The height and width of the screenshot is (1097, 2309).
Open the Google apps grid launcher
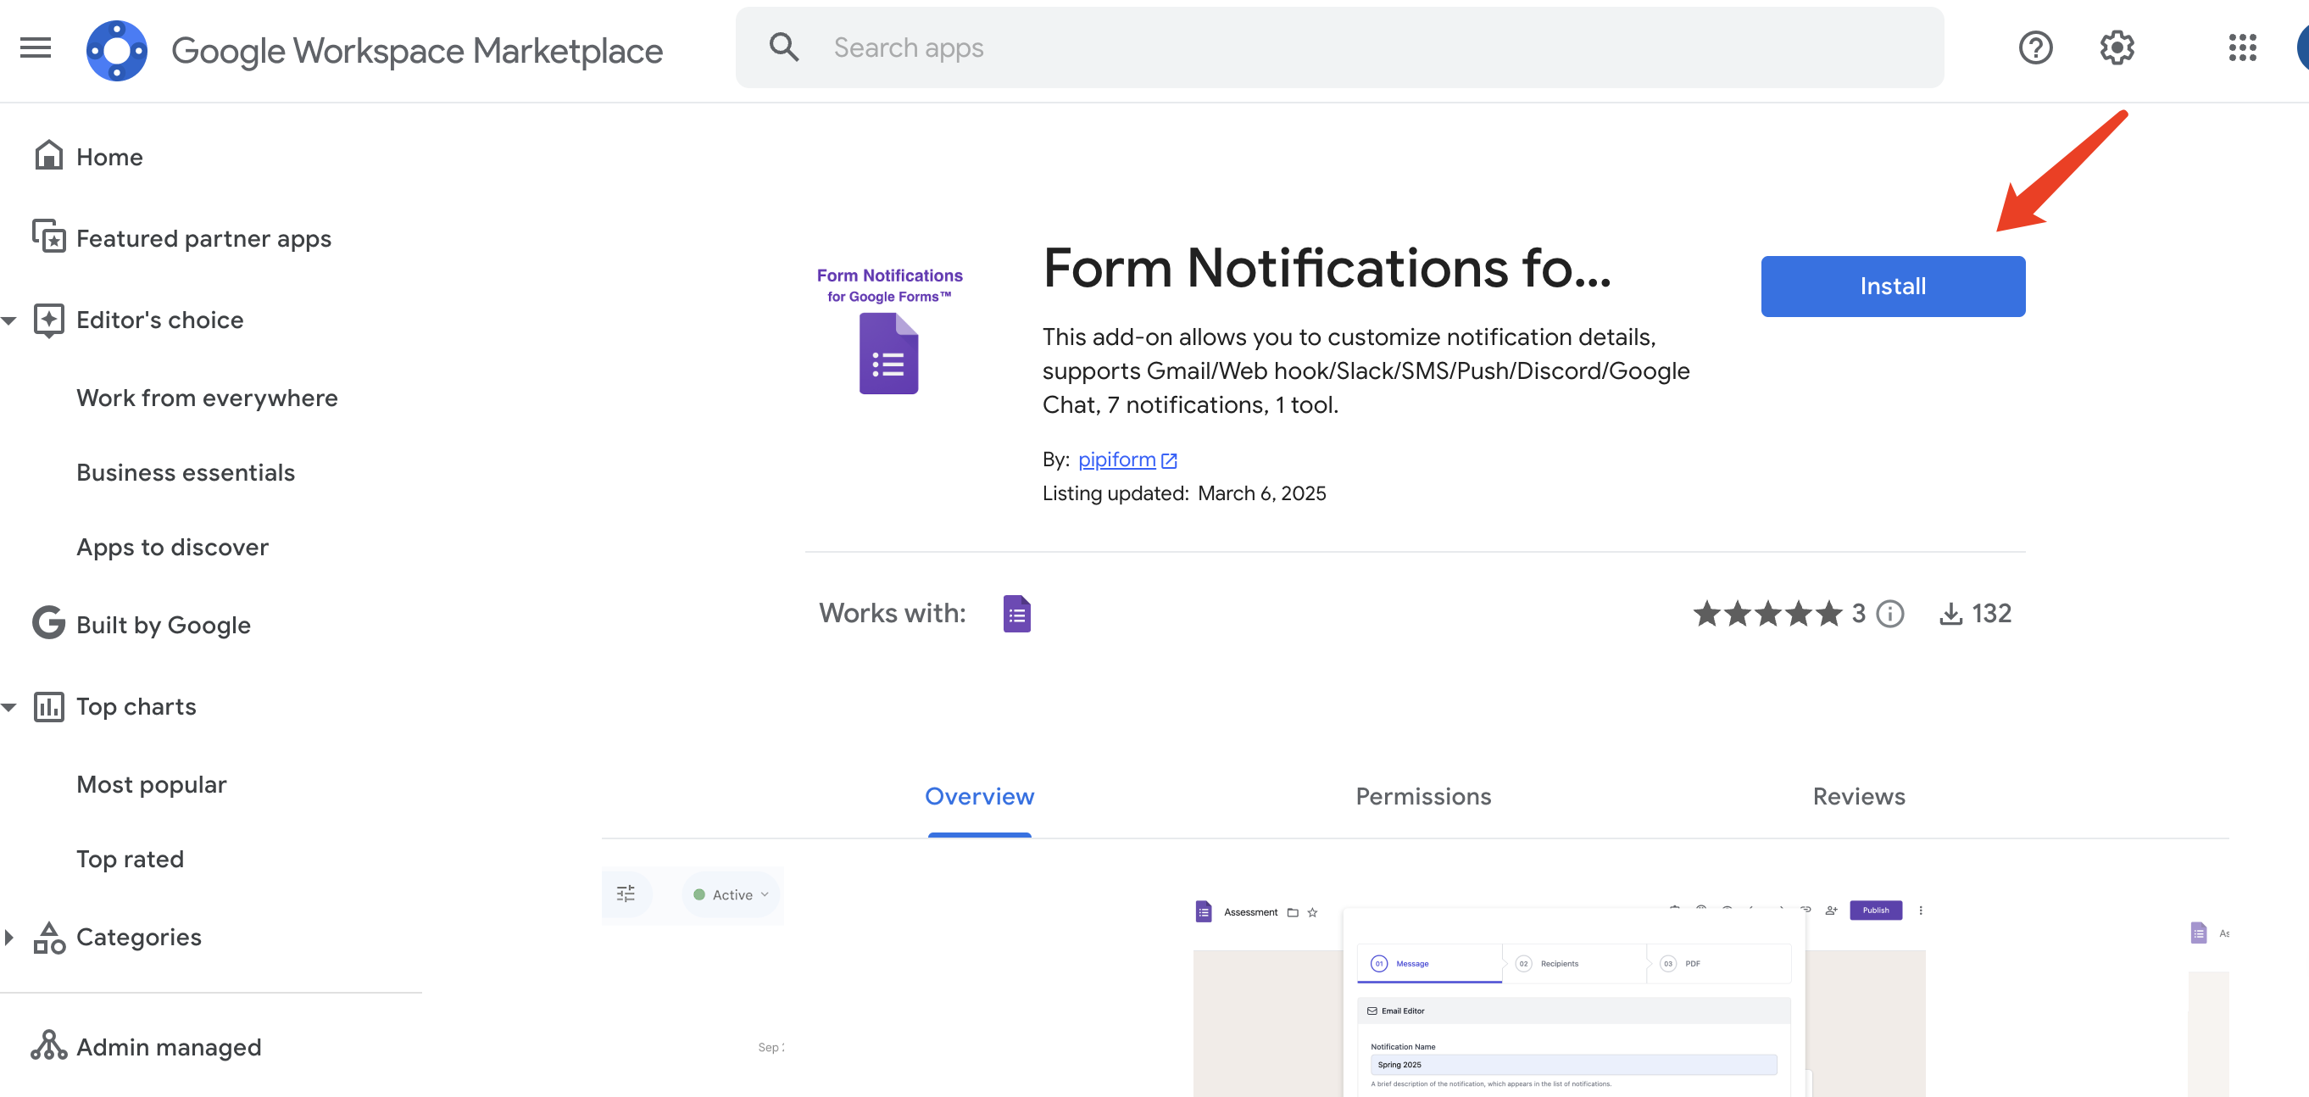coord(2243,47)
